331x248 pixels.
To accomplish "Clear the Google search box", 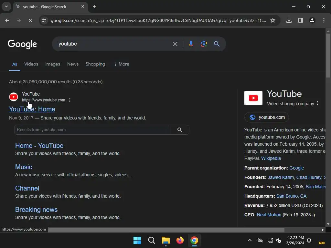I will (x=175, y=44).
